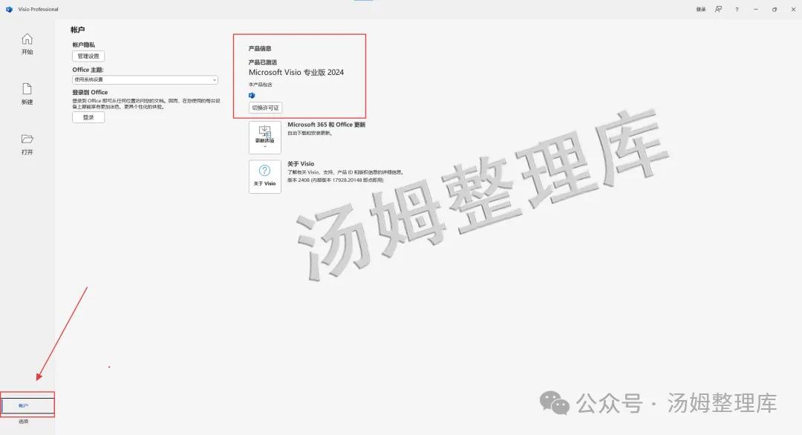Open the feedback icon in title bar

pyautogui.click(x=719, y=9)
